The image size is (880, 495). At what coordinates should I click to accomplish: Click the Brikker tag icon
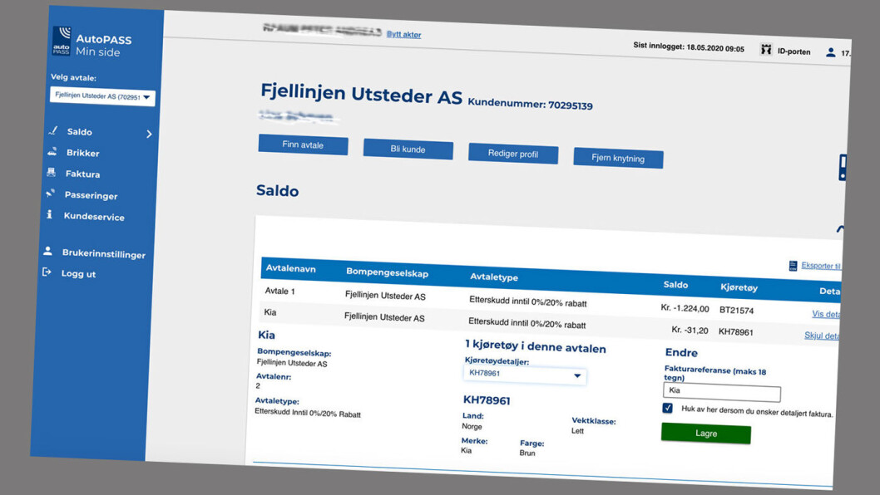pyautogui.click(x=52, y=151)
